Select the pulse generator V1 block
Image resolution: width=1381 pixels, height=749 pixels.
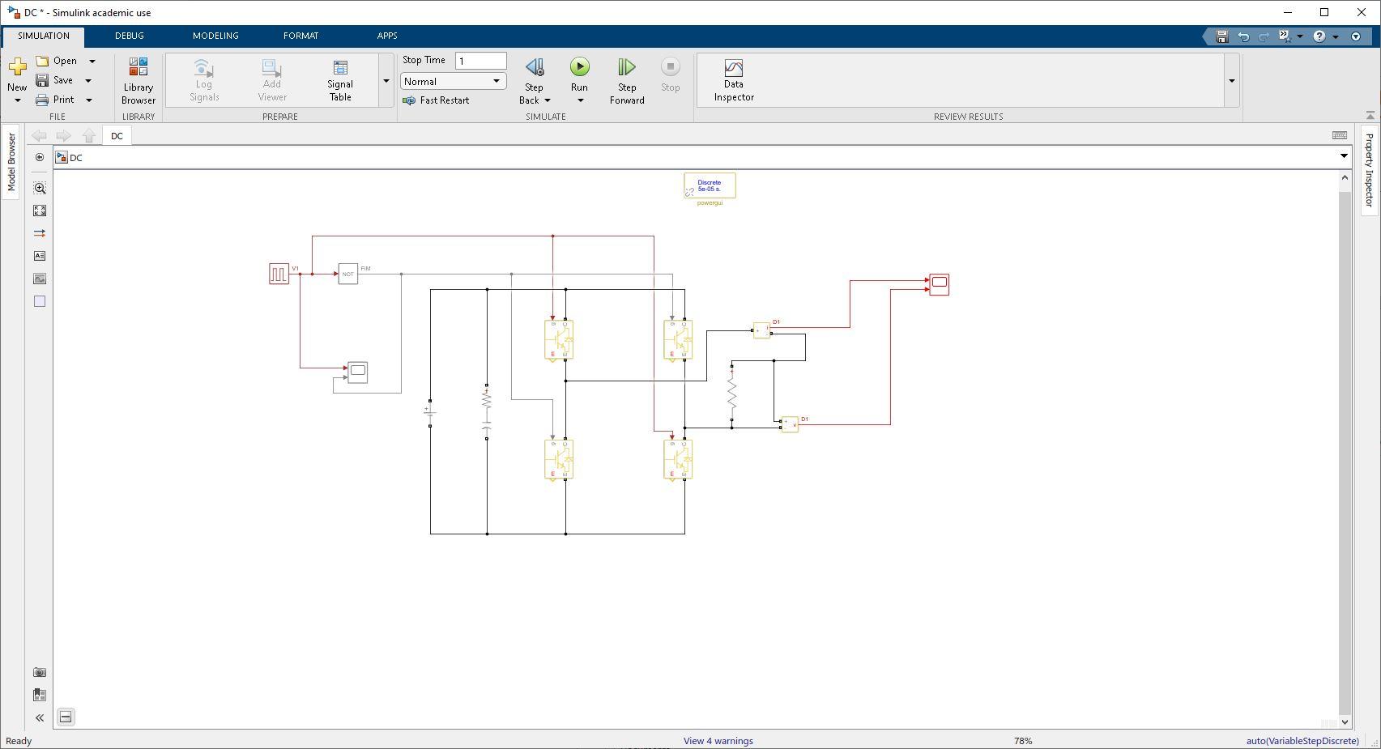tap(279, 274)
